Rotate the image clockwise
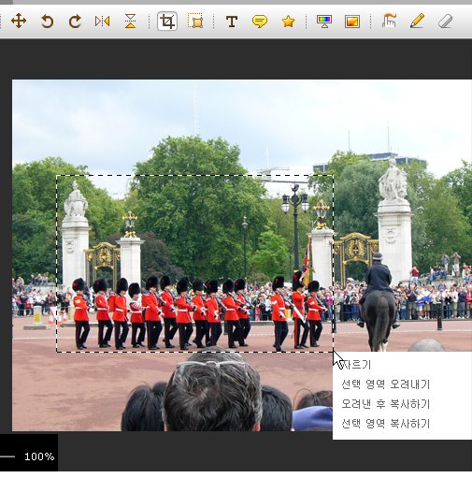 coord(75,22)
